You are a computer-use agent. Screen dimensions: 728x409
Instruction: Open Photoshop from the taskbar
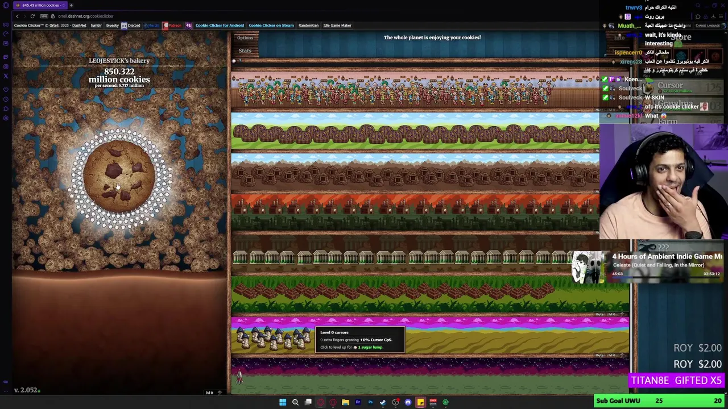point(370,402)
